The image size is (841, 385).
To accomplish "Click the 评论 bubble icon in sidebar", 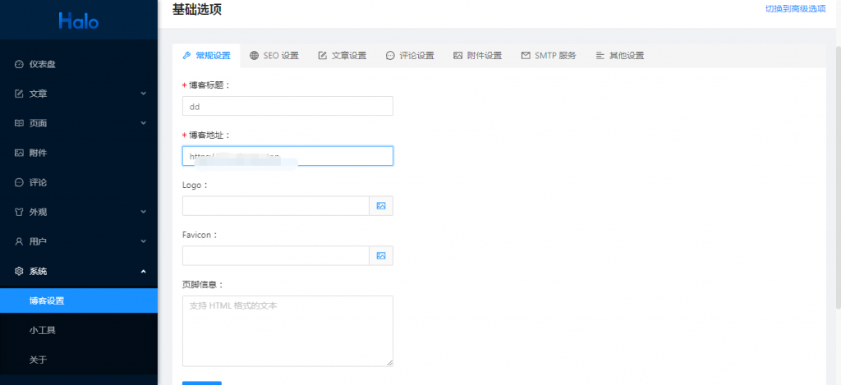I will coord(19,182).
